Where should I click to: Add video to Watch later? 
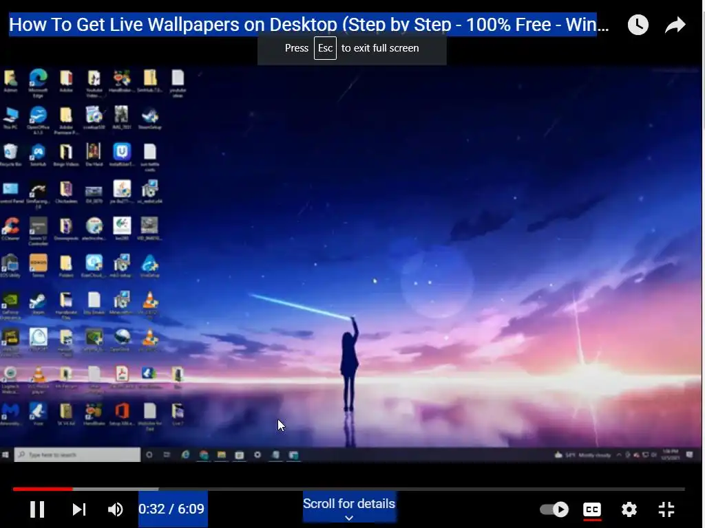pos(638,25)
